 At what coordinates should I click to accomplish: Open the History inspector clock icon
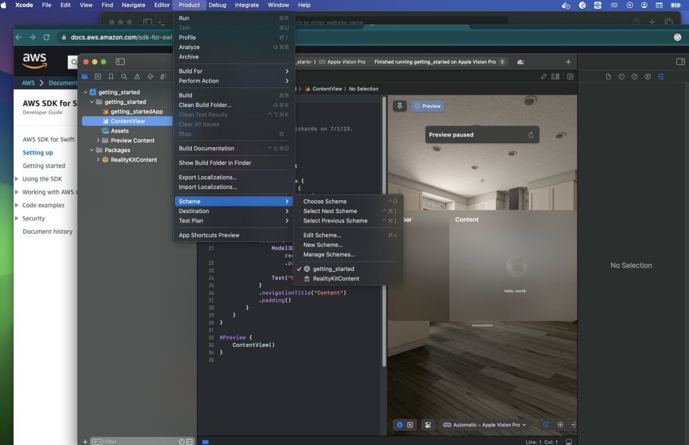click(x=622, y=76)
